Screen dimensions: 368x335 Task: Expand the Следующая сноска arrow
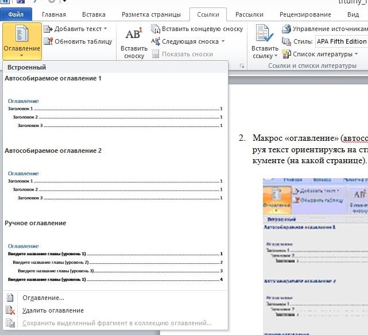[x=223, y=41]
